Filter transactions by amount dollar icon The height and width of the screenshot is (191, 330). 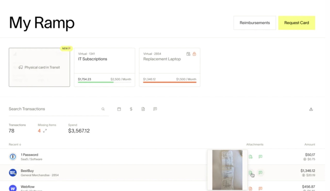131,109
